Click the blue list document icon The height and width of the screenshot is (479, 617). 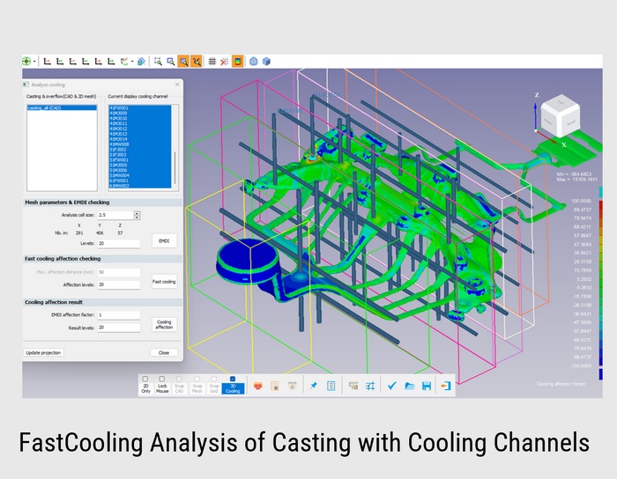pyautogui.click(x=331, y=386)
